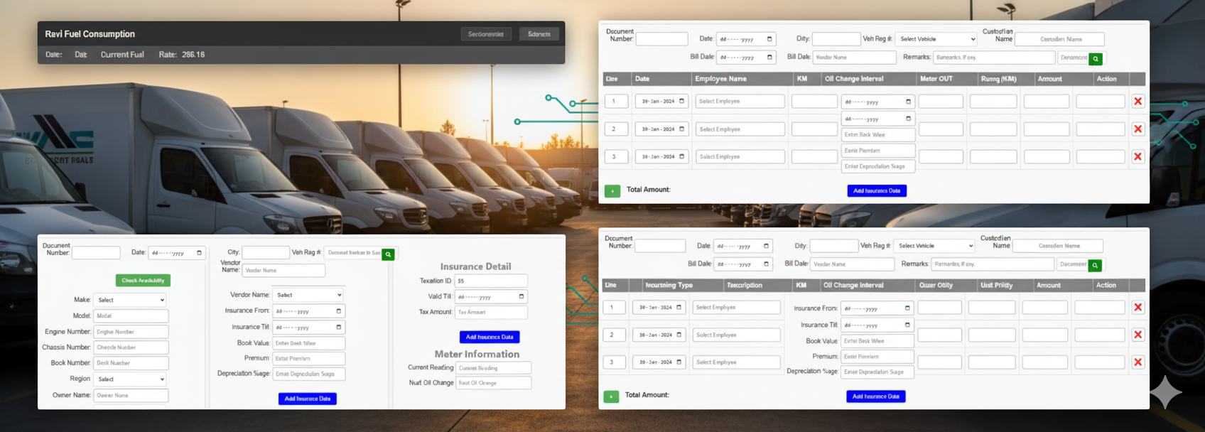Open the top Date picker in the Employee Name panel

745,39
